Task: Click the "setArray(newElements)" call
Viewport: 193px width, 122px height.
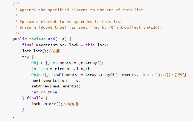Action: (55, 86)
